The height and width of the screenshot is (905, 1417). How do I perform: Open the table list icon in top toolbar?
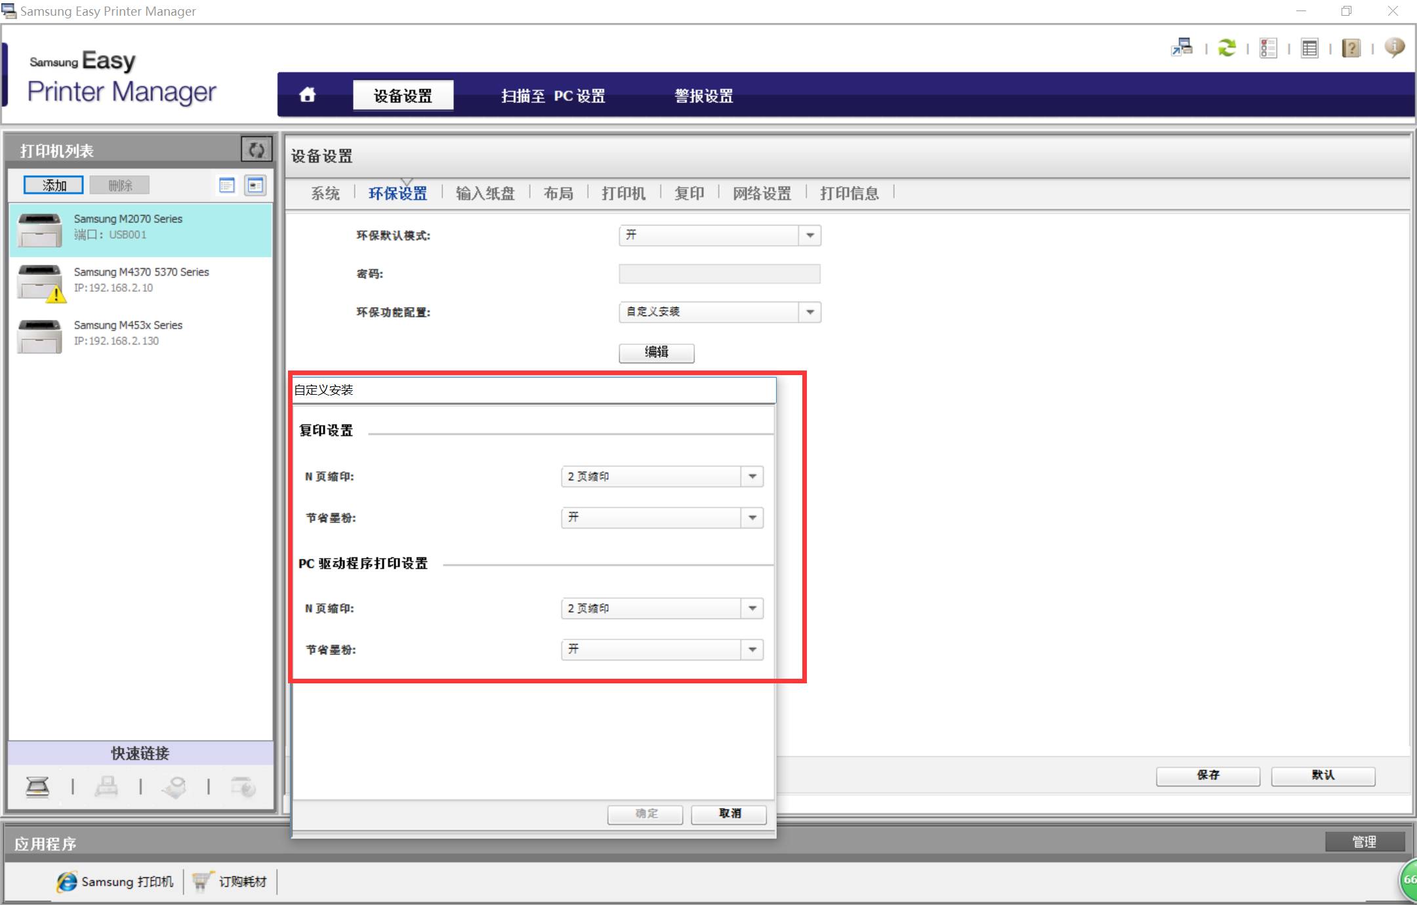(x=1309, y=48)
